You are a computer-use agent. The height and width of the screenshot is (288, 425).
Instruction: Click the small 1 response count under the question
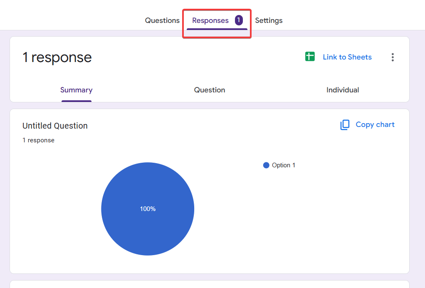[x=38, y=140]
